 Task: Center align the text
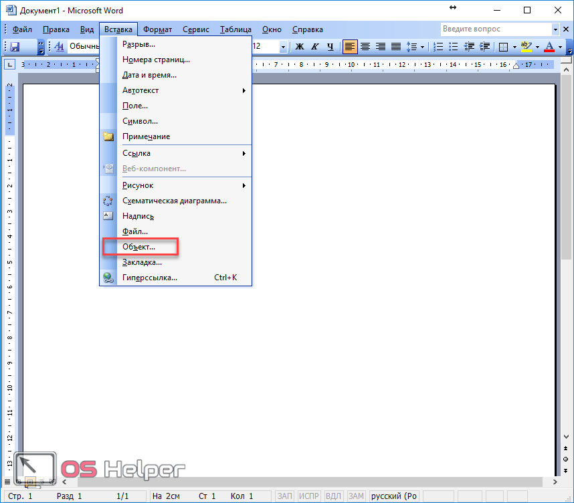coord(365,47)
